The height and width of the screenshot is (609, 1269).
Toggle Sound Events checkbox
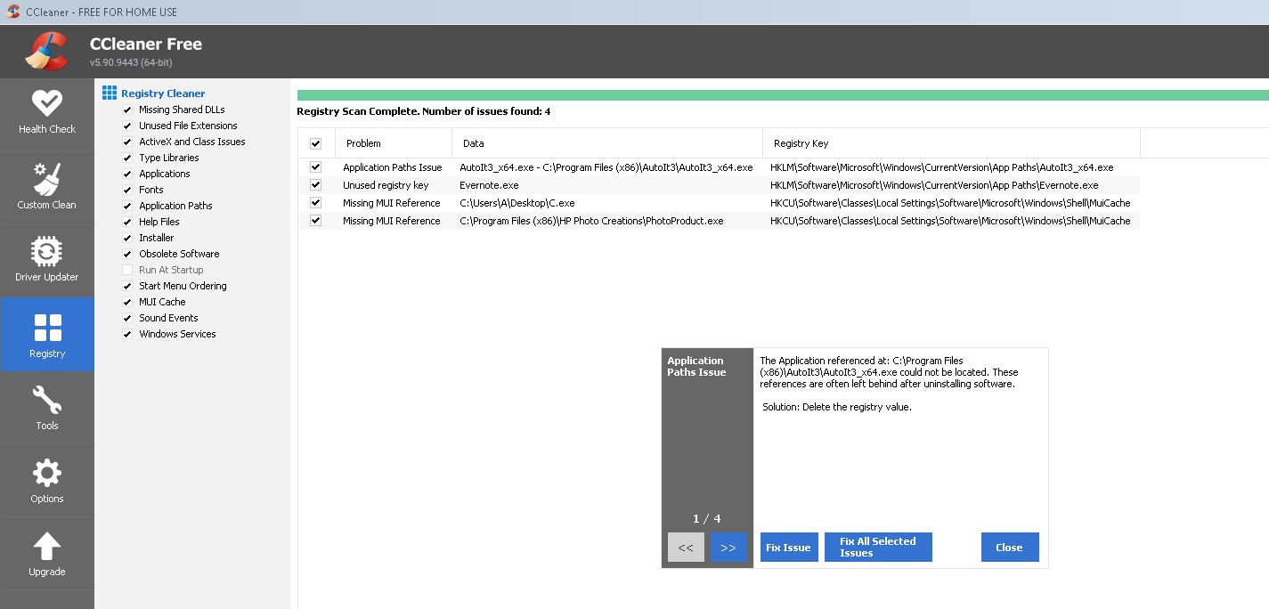coord(127,318)
